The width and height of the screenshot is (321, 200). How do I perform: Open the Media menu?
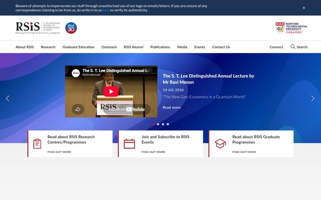182,47
